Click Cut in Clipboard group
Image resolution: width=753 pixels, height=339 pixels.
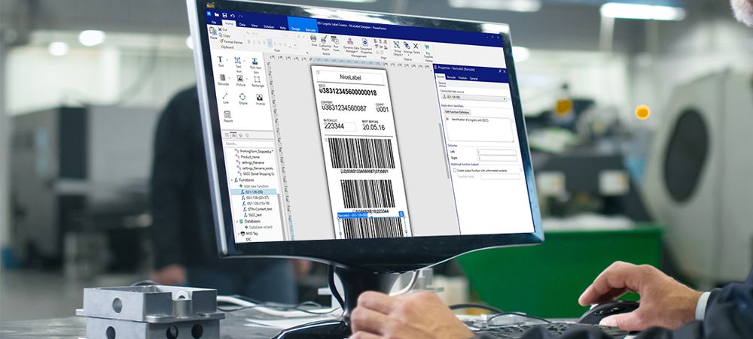click(x=224, y=29)
